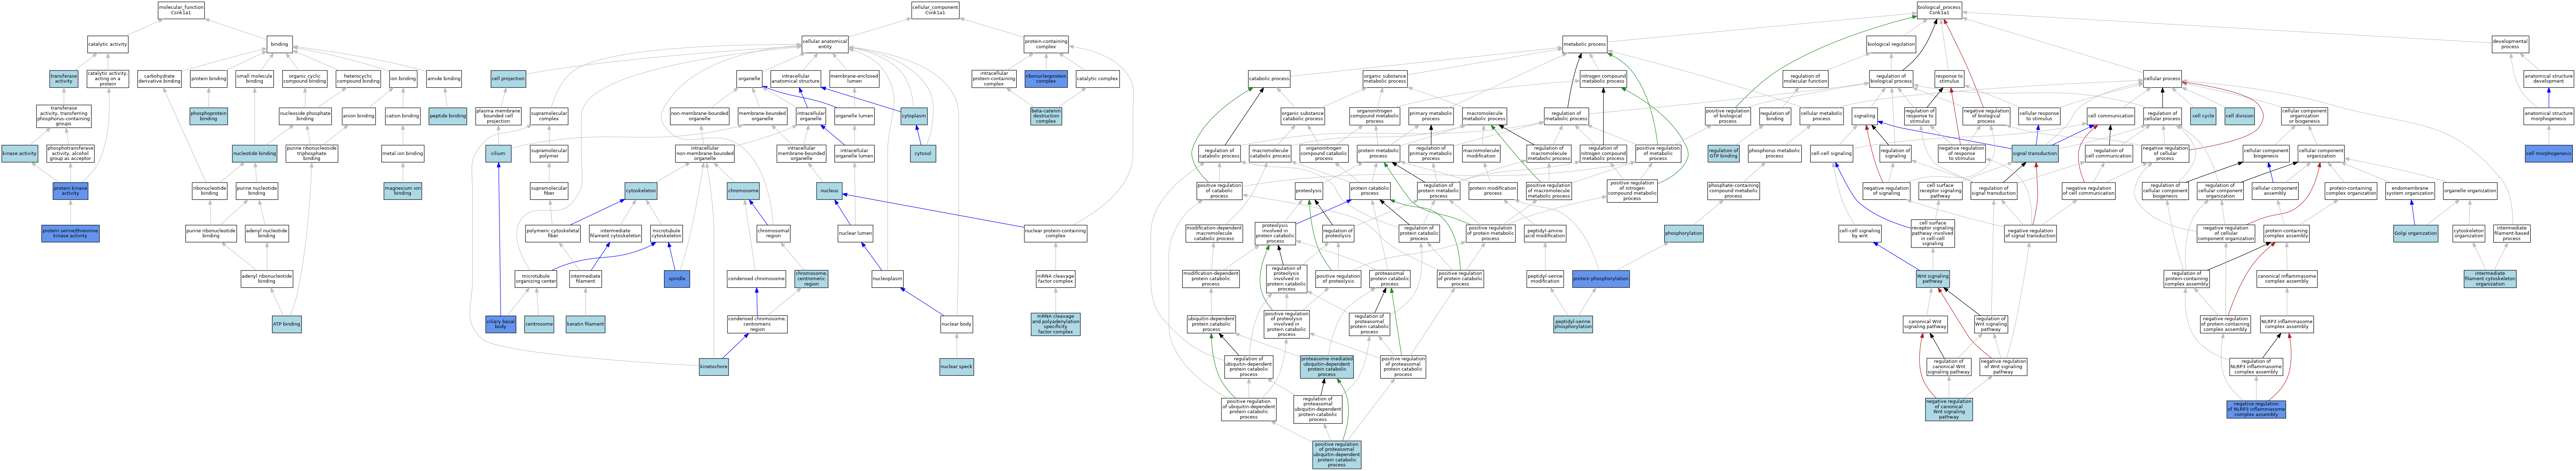Select the 'cellular_component Csnk1a1' root node
The width and height of the screenshot is (2576, 471).
(935, 10)
